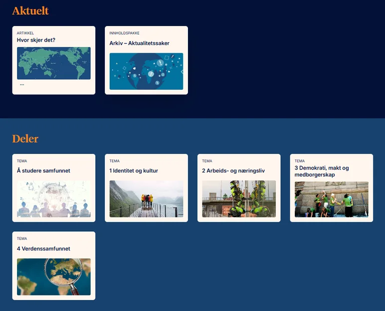The image size is (385, 311).
Task: Open the "4 Verdenssamfunnet" theme title
Action: 44,249
